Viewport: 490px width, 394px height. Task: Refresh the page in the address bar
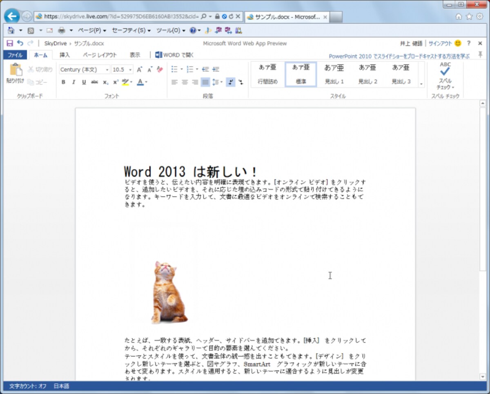(x=232, y=17)
